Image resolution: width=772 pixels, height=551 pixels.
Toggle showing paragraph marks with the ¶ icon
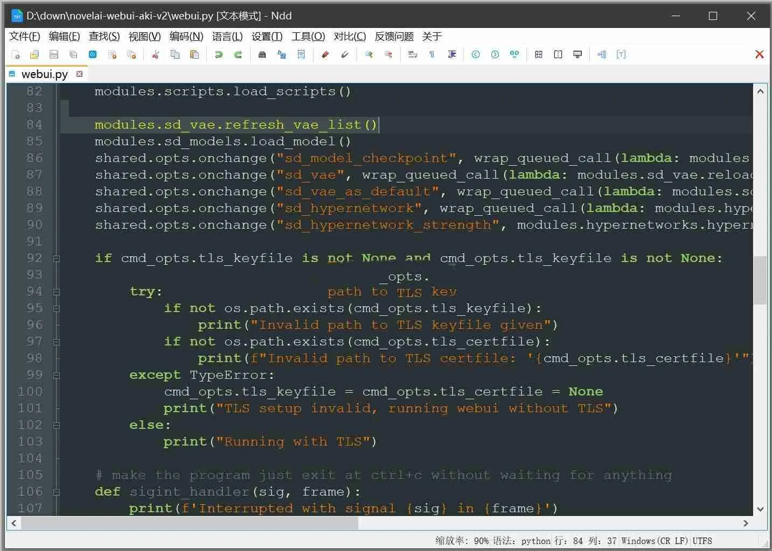tap(431, 54)
